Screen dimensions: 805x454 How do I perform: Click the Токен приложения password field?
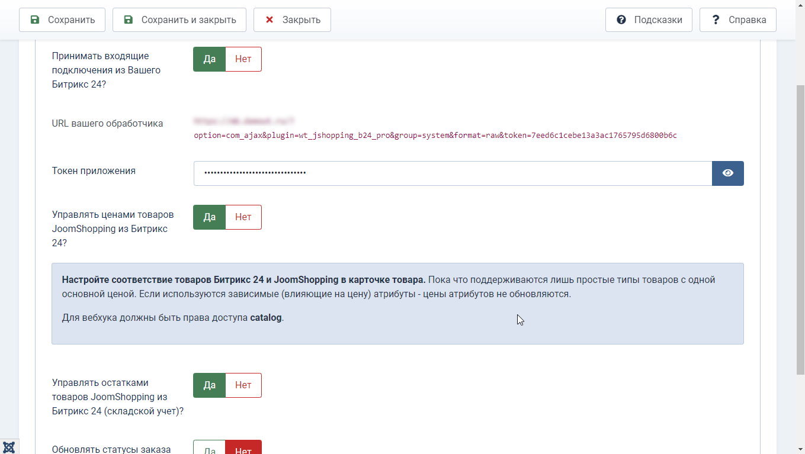[453, 173]
